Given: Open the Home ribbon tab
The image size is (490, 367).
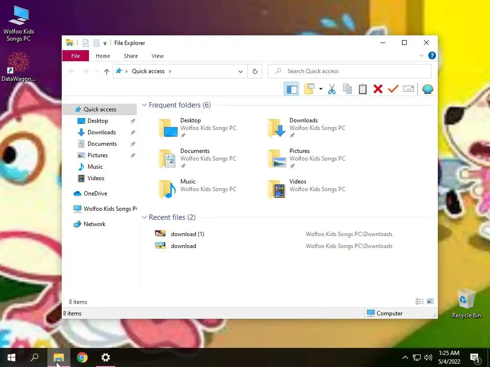Looking at the screenshot, I should tap(103, 56).
